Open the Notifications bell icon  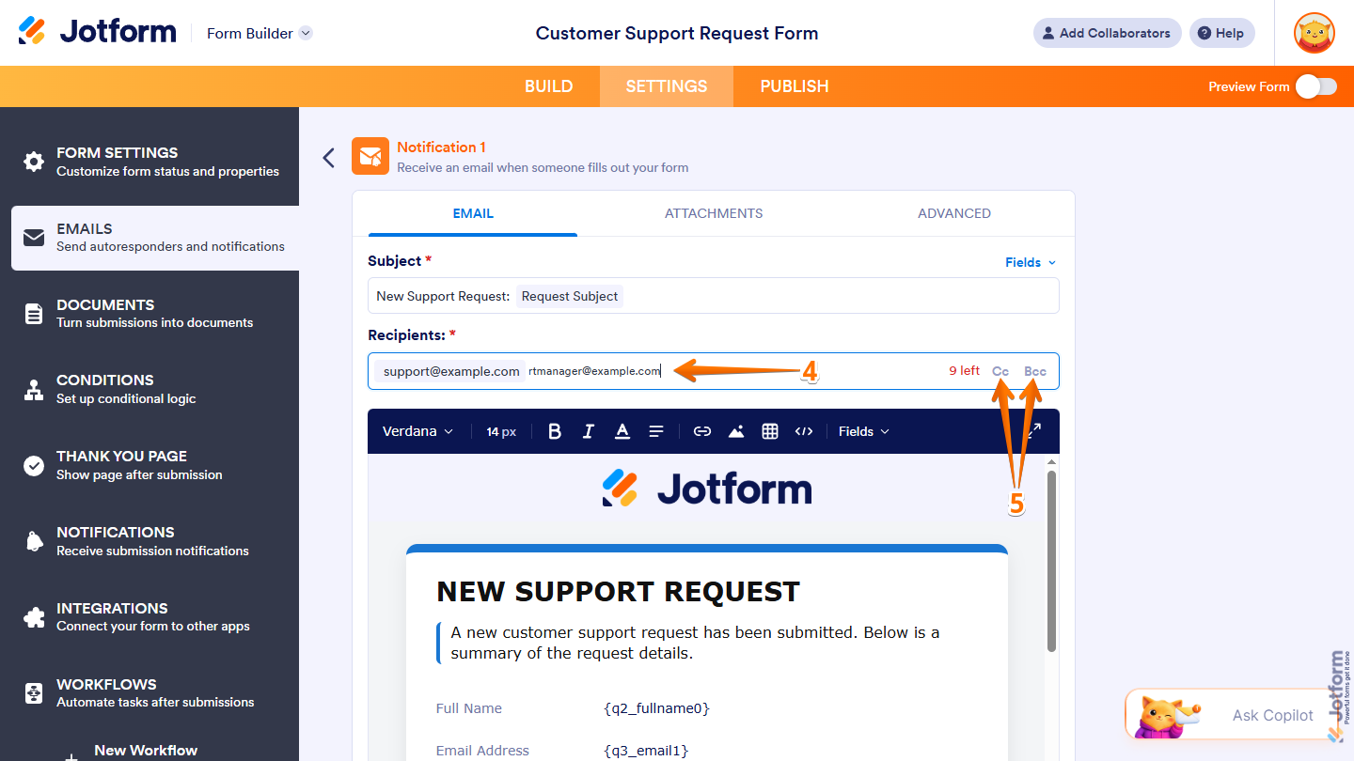pyautogui.click(x=34, y=541)
